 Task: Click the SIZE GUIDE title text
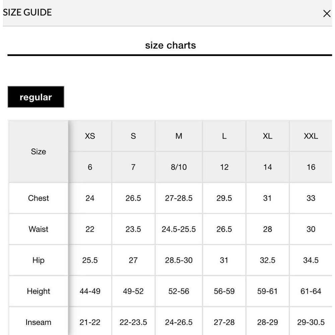pos(27,12)
